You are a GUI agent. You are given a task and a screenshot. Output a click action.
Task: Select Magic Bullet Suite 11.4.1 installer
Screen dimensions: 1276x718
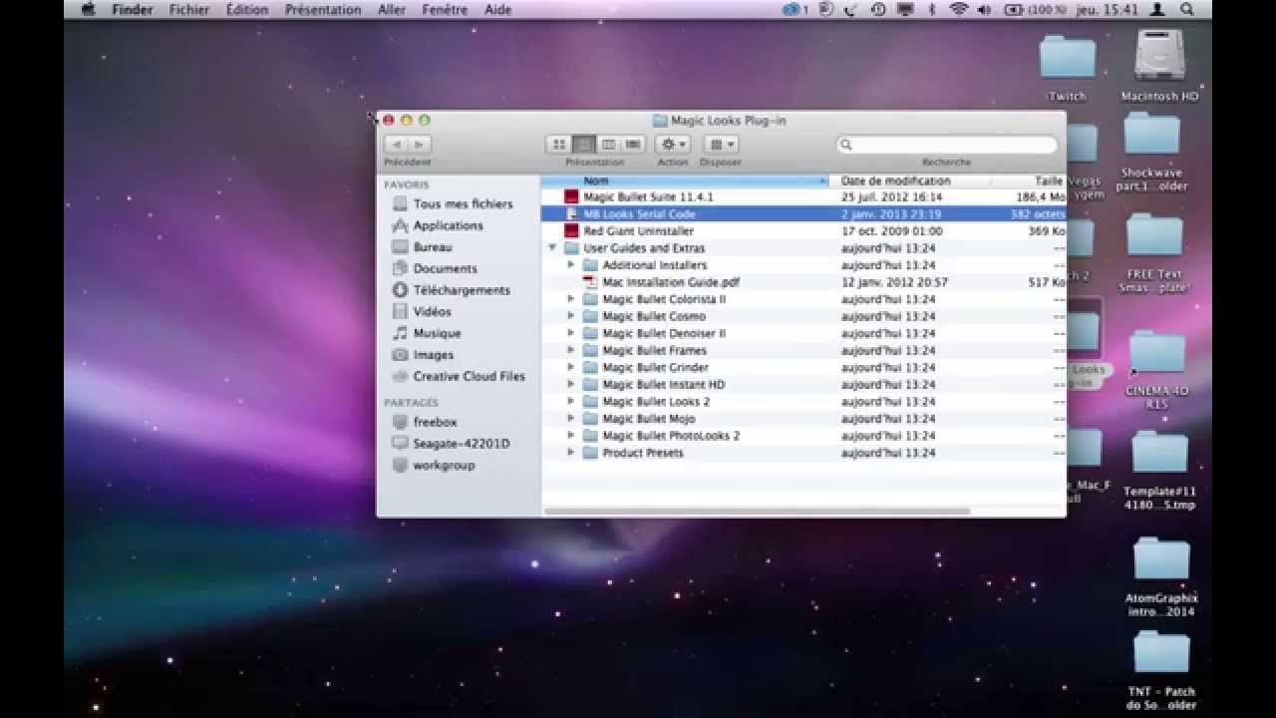coord(803,197)
